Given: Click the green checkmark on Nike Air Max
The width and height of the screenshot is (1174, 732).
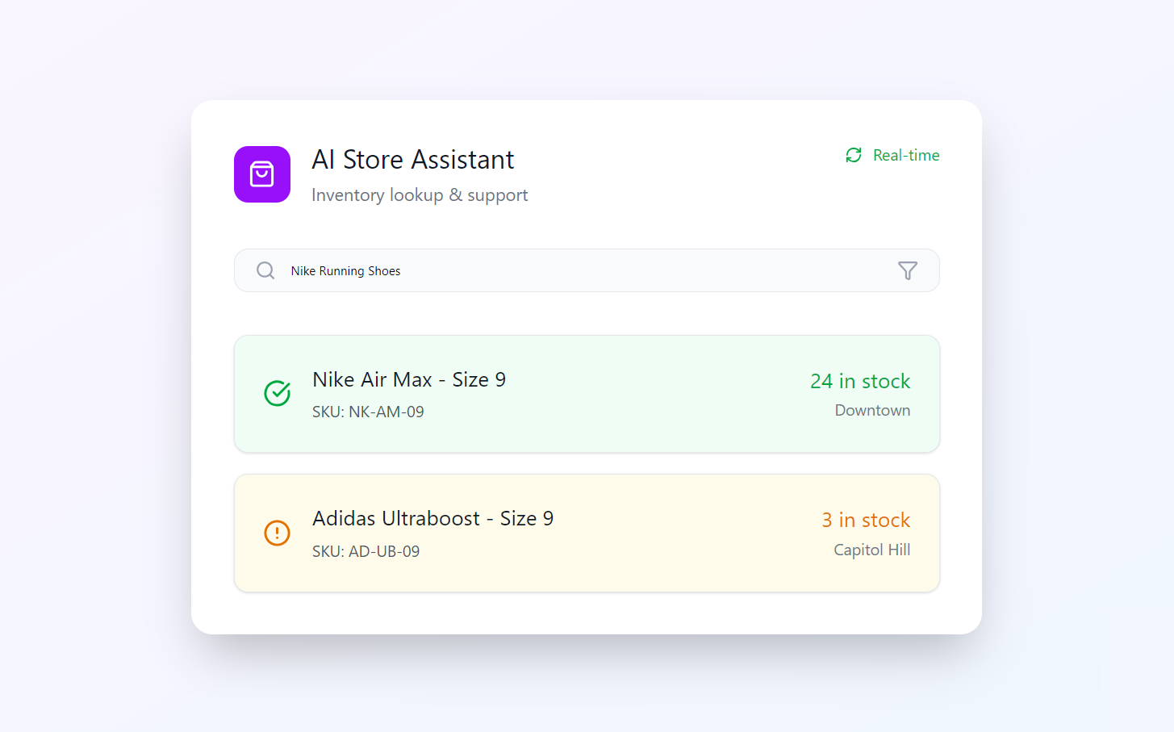Looking at the screenshot, I should pos(278,393).
